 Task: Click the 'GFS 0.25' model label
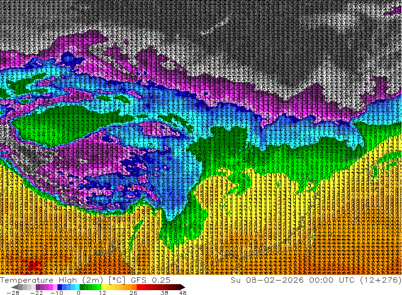click(x=151, y=280)
